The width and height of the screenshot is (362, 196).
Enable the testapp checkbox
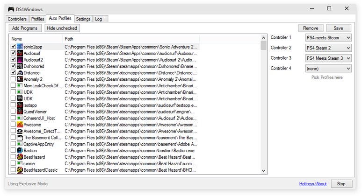click(13, 105)
